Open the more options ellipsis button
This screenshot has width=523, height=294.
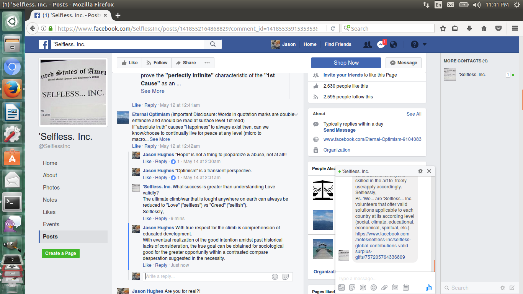click(x=207, y=63)
